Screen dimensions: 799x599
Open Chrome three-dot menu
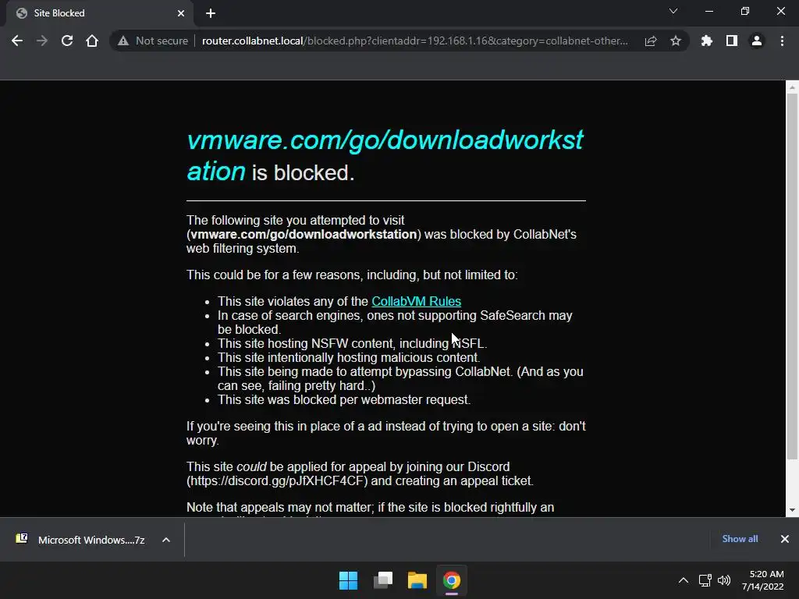pyautogui.click(x=782, y=41)
